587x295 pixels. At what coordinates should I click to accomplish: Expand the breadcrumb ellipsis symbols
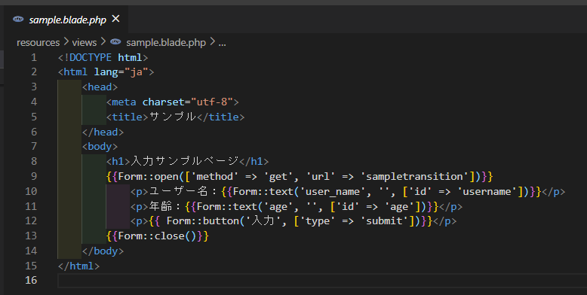222,43
